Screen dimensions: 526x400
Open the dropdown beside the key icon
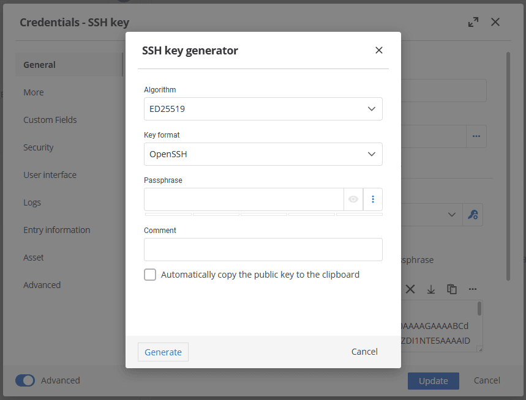pos(451,215)
